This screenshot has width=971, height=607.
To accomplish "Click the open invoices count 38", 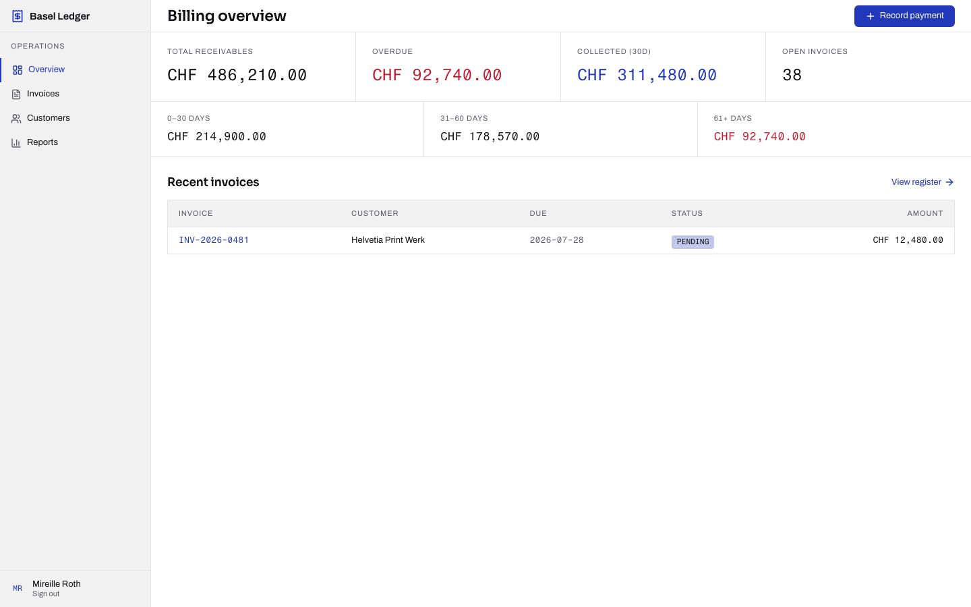I will [792, 75].
